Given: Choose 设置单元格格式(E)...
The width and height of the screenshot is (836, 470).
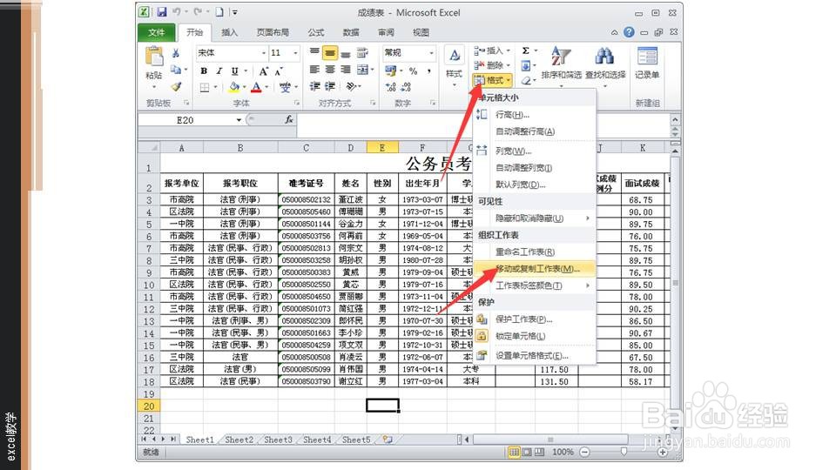Looking at the screenshot, I should tap(534, 355).
